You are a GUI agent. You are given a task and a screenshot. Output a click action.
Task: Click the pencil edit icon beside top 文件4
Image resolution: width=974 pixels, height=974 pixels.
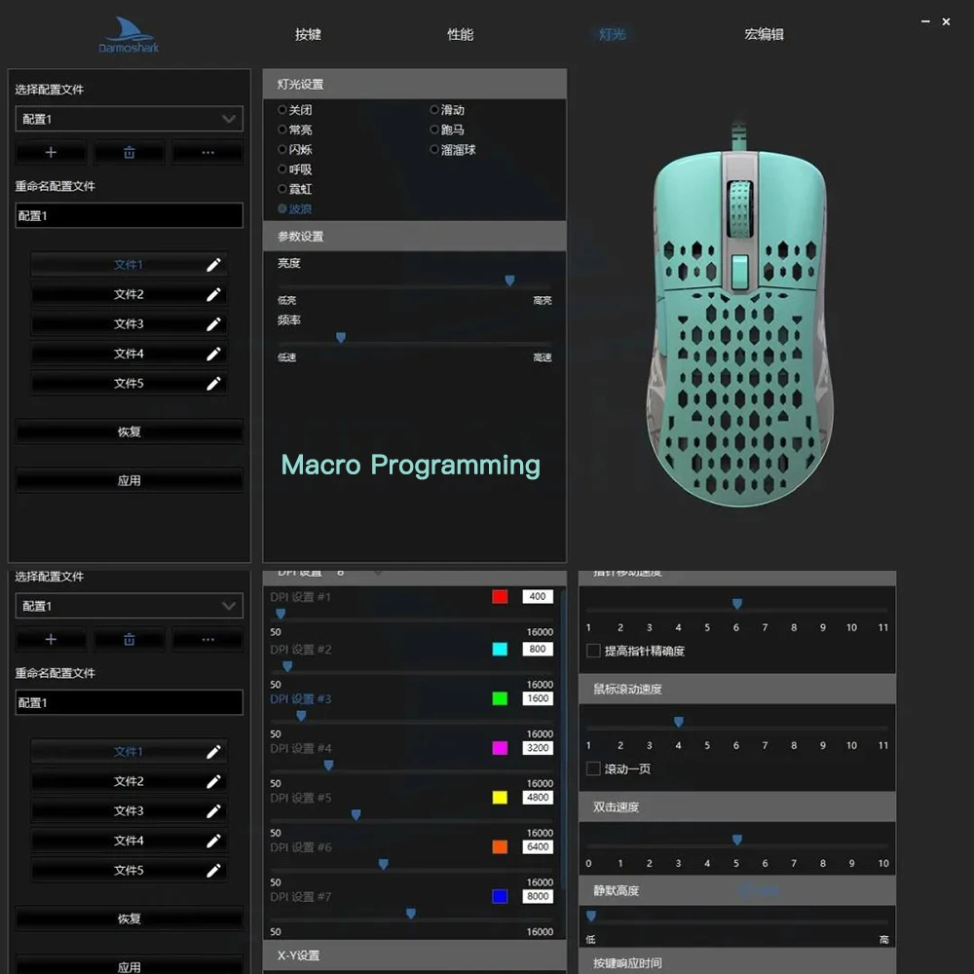coord(213,355)
